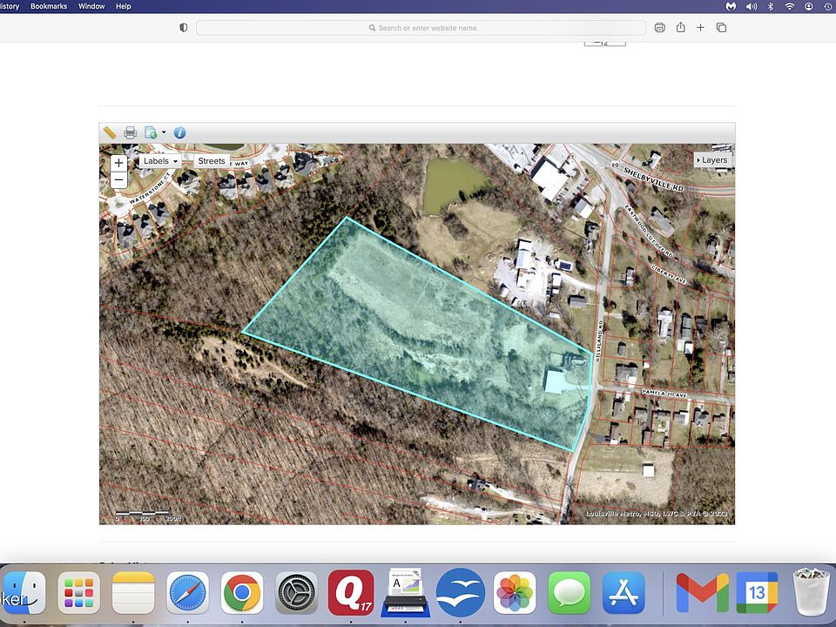Open Messages app in the Dock
This screenshot has width=836, height=627.
coord(570,594)
